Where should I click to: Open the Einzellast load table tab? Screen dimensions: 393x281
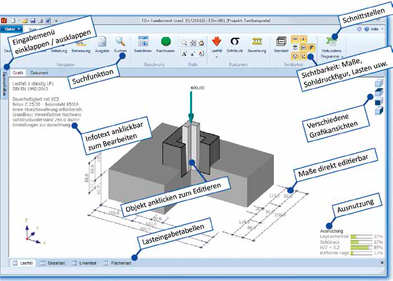[x=53, y=263]
